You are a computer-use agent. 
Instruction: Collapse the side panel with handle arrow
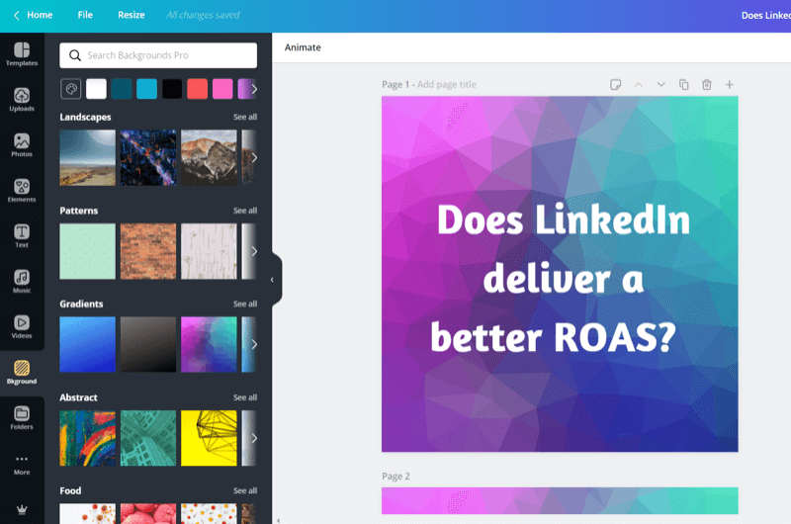273,280
